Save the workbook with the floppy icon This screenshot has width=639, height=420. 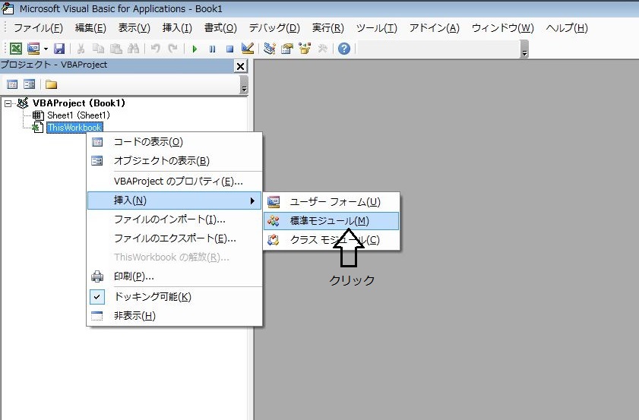(x=59, y=49)
